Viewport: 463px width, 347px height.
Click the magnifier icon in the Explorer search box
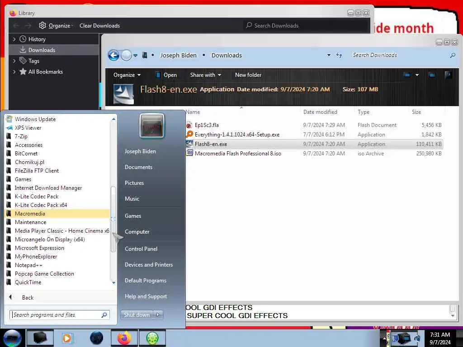pos(452,55)
